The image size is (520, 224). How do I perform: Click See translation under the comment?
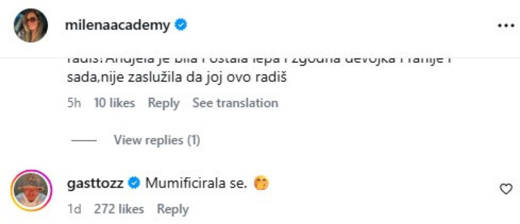tap(235, 103)
